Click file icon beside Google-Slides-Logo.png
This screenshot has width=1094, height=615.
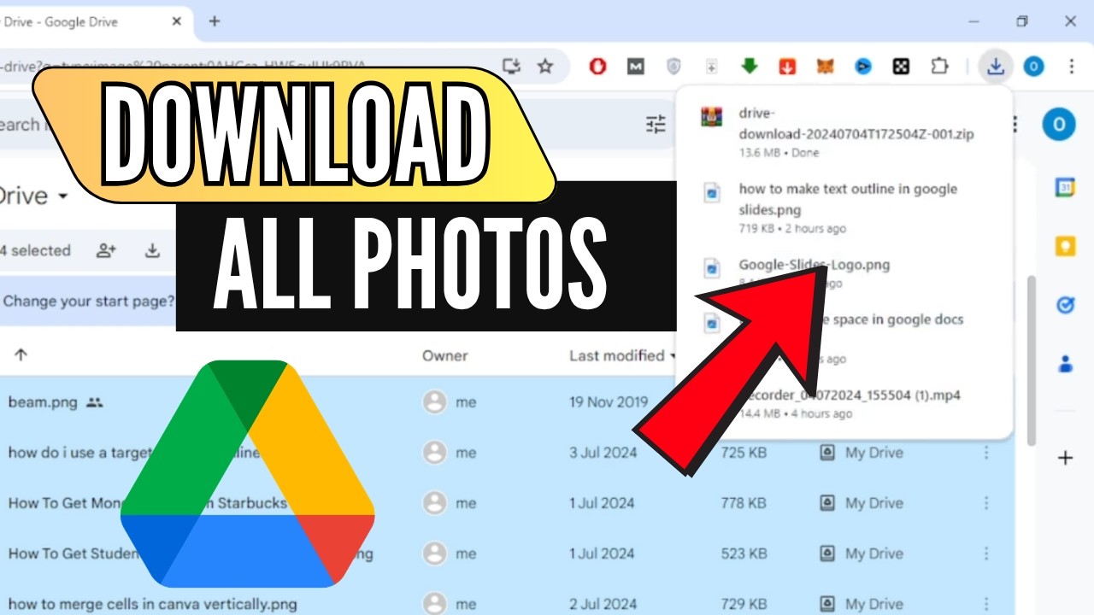coord(711,268)
